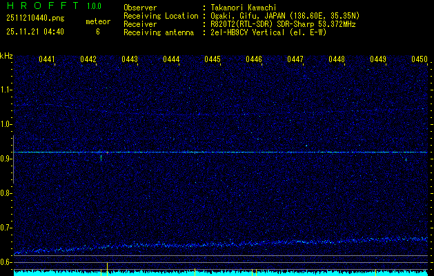Jump to the 0445 time marker
Viewport: 434px width, 276px height.
pyautogui.click(x=213, y=60)
